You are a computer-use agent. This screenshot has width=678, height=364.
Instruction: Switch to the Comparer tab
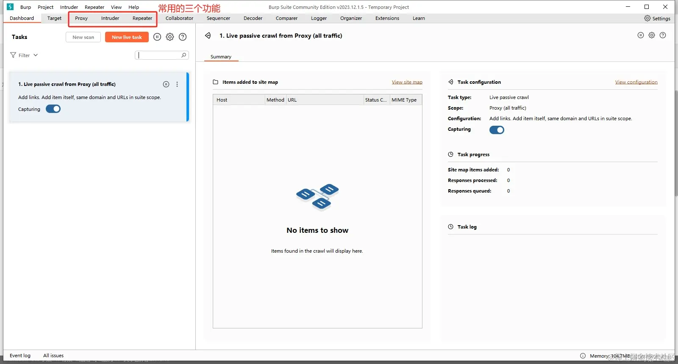pos(286,18)
